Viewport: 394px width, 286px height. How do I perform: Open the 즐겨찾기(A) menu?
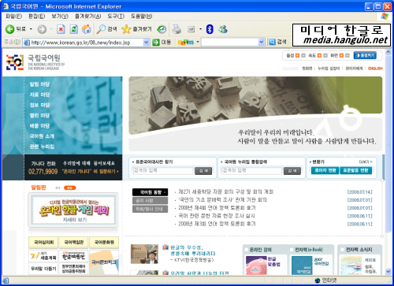click(87, 17)
